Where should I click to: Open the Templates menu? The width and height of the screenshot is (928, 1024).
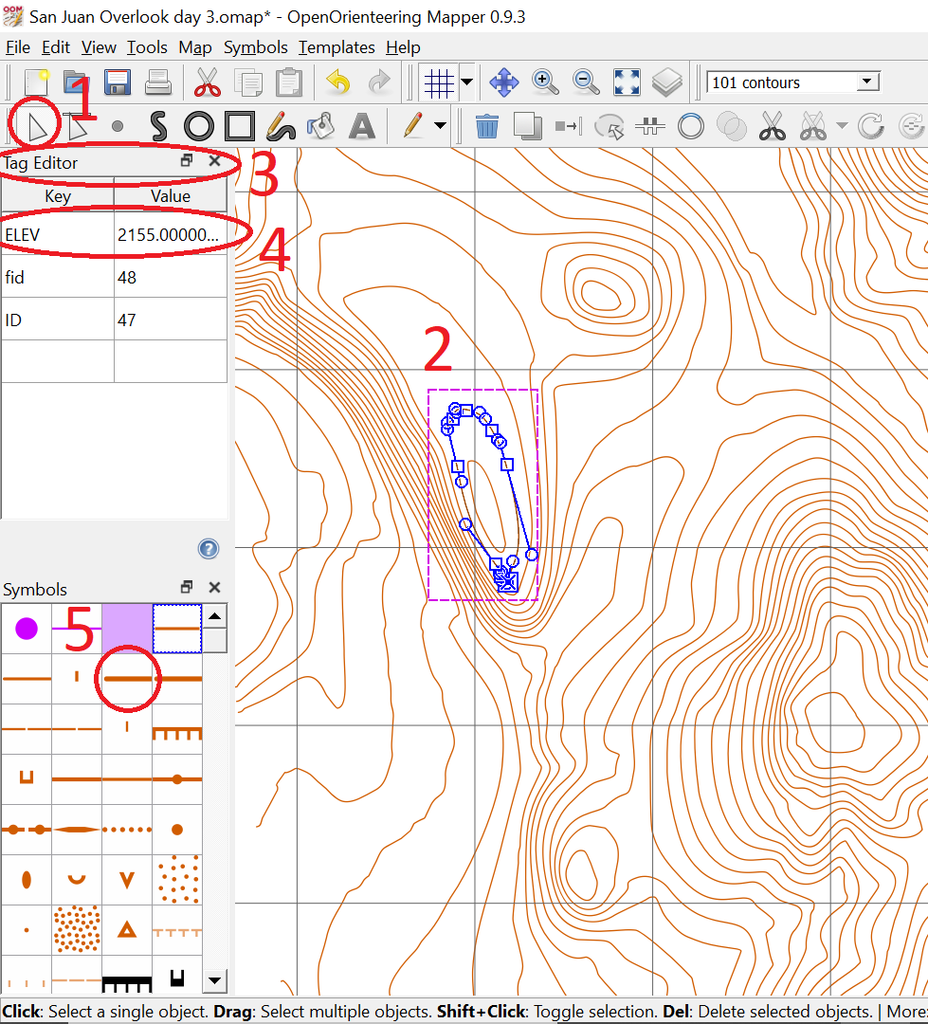coord(336,47)
